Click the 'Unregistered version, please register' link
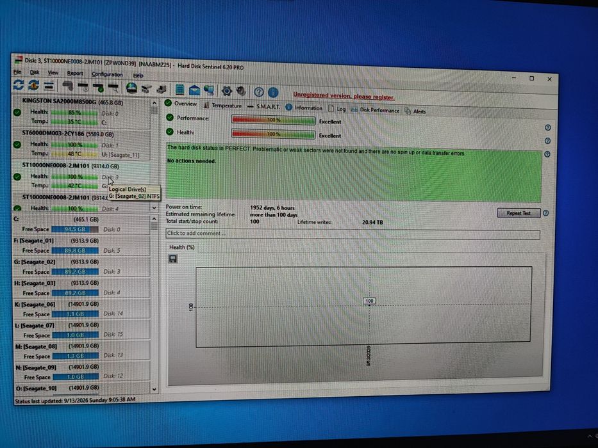This screenshot has height=448, width=598. (x=344, y=96)
